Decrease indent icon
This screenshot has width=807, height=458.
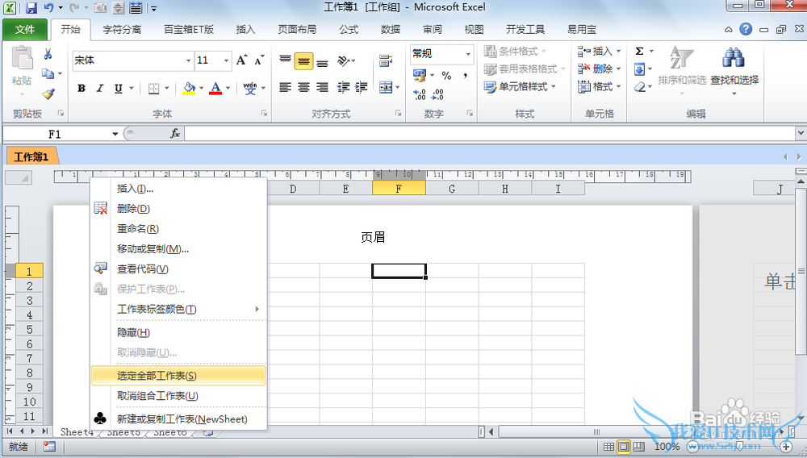coord(343,87)
